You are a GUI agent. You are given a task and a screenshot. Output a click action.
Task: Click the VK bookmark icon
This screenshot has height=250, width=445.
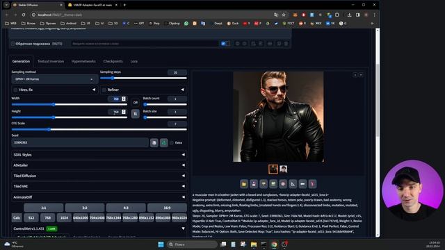330,24
